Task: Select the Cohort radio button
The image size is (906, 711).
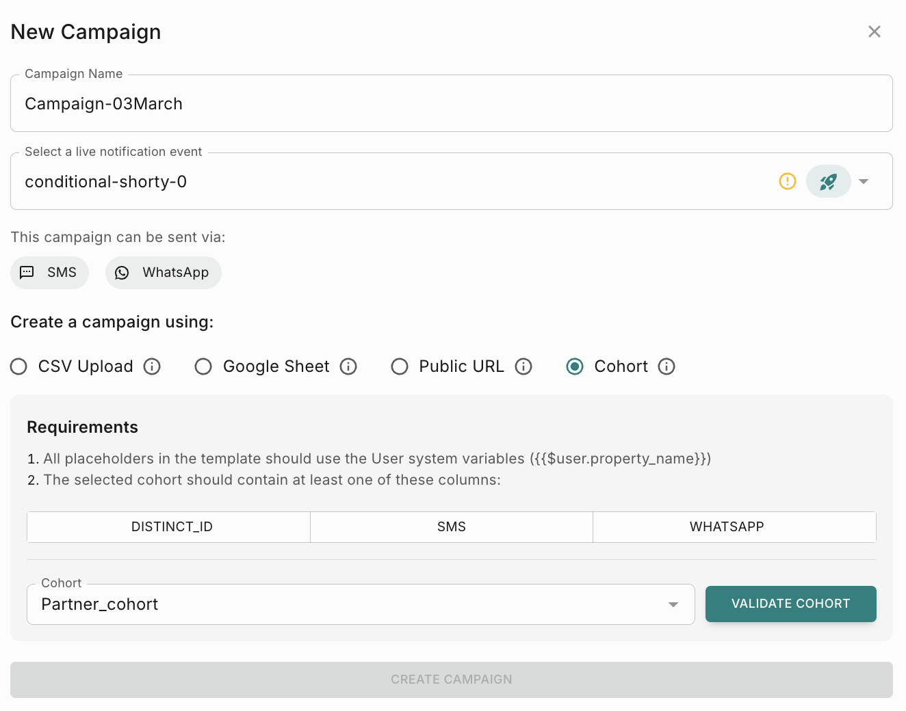Action: click(575, 366)
